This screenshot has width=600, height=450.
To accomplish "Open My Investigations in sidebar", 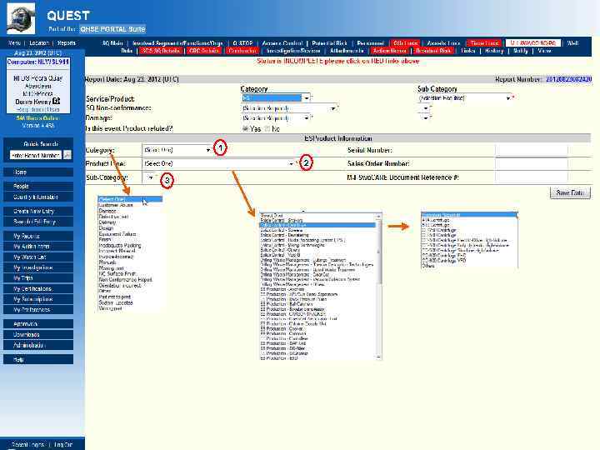I will [38, 267].
